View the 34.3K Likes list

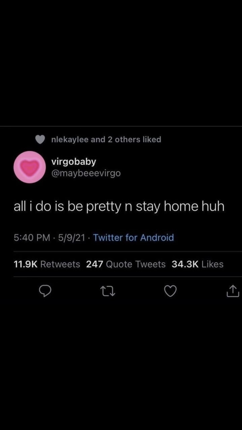198,264
